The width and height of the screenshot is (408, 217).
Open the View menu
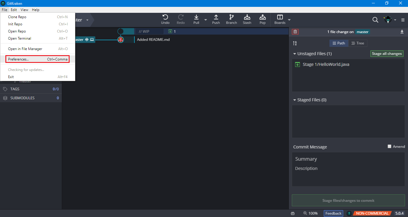(24, 10)
